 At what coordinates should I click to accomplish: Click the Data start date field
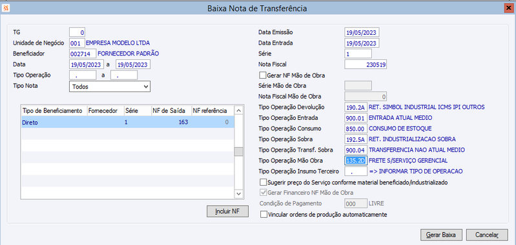[x=87, y=64]
